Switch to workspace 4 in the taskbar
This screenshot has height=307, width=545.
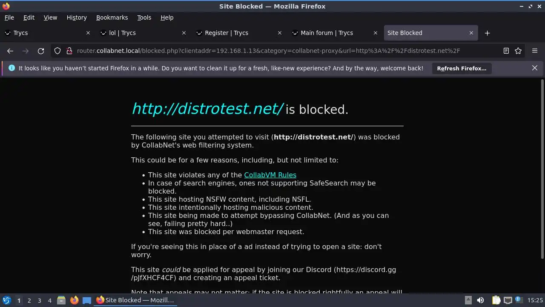[49, 300]
